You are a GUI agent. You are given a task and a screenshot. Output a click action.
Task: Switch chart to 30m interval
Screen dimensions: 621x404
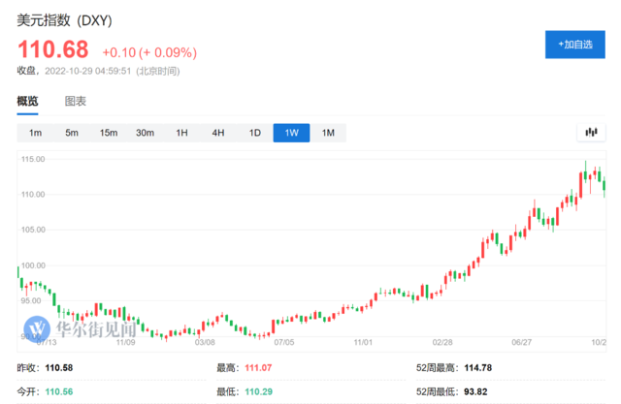145,133
